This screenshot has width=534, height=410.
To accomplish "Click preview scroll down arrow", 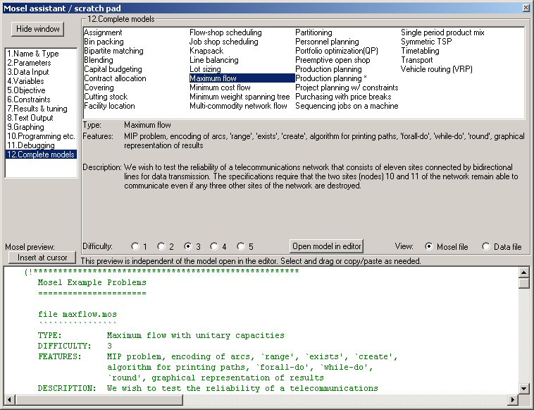I will pyautogui.click(x=523, y=388).
